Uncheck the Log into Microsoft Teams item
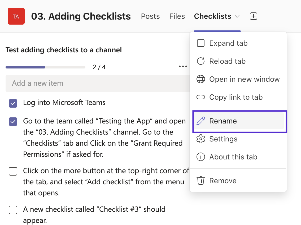The height and width of the screenshot is (225, 301). click(x=13, y=103)
